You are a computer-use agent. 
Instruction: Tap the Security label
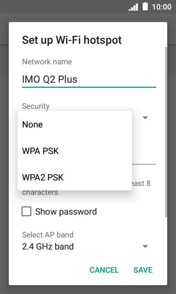[36, 106]
